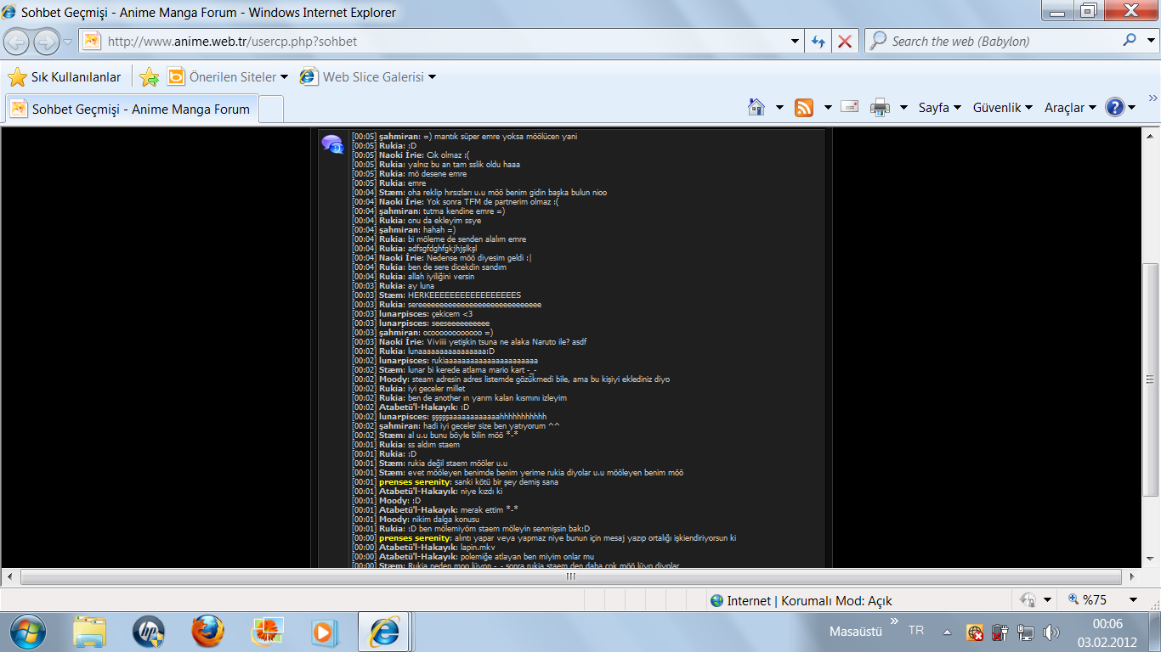Viewport: 1161px width, 652px height.
Task: Stop loading with the red X icon
Action: pyautogui.click(x=845, y=41)
